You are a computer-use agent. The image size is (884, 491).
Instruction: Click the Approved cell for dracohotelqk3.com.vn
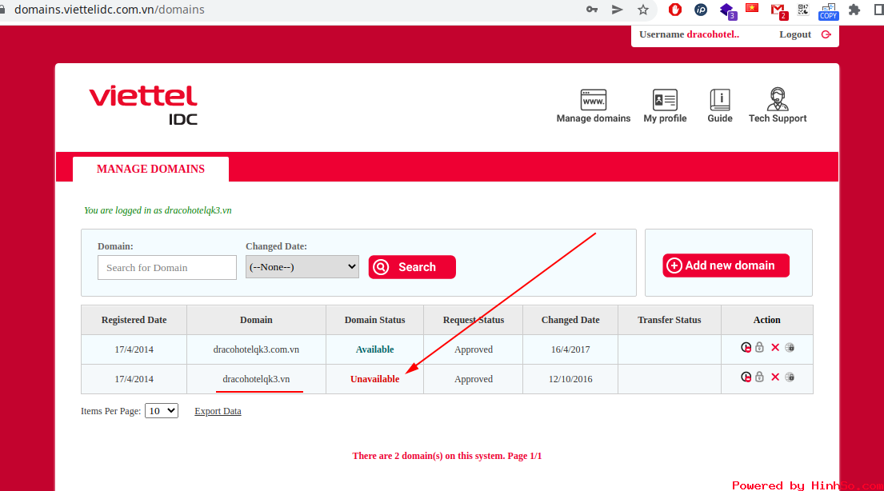[474, 349]
